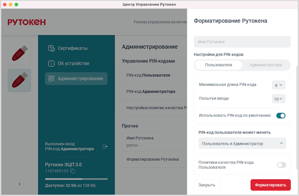
Task: Click the Администрирование sidebar icon
Action: [51, 79]
